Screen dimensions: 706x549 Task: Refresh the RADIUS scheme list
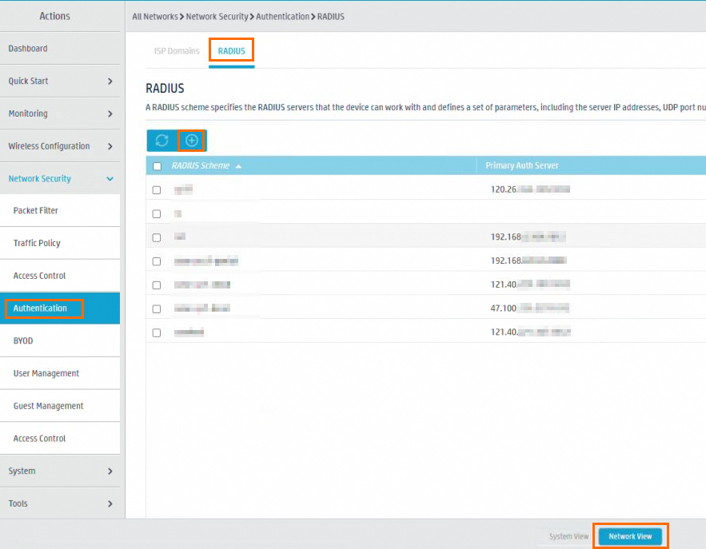tap(162, 141)
